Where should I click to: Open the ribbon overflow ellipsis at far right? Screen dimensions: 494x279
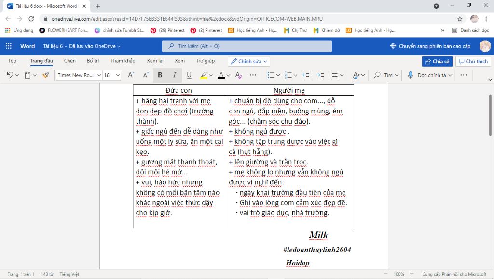464,75
